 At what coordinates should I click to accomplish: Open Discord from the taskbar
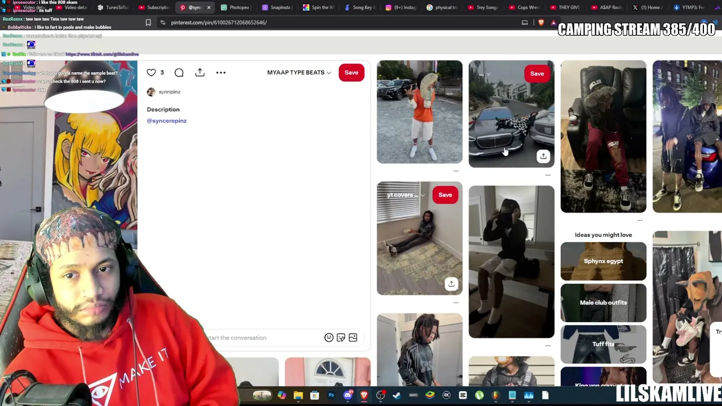click(347, 395)
